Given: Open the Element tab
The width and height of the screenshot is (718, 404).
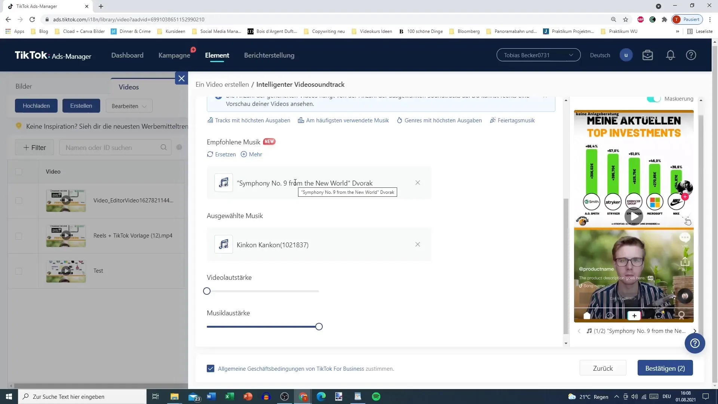Looking at the screenshot, I should point(217,55).
